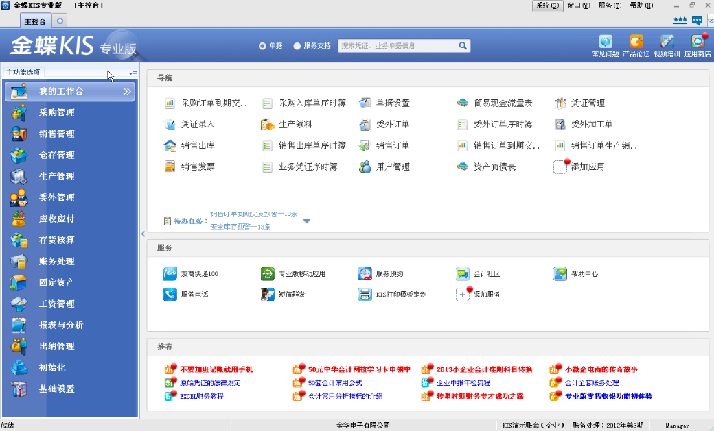Switch to the 主控台 tab

point(35,21)
